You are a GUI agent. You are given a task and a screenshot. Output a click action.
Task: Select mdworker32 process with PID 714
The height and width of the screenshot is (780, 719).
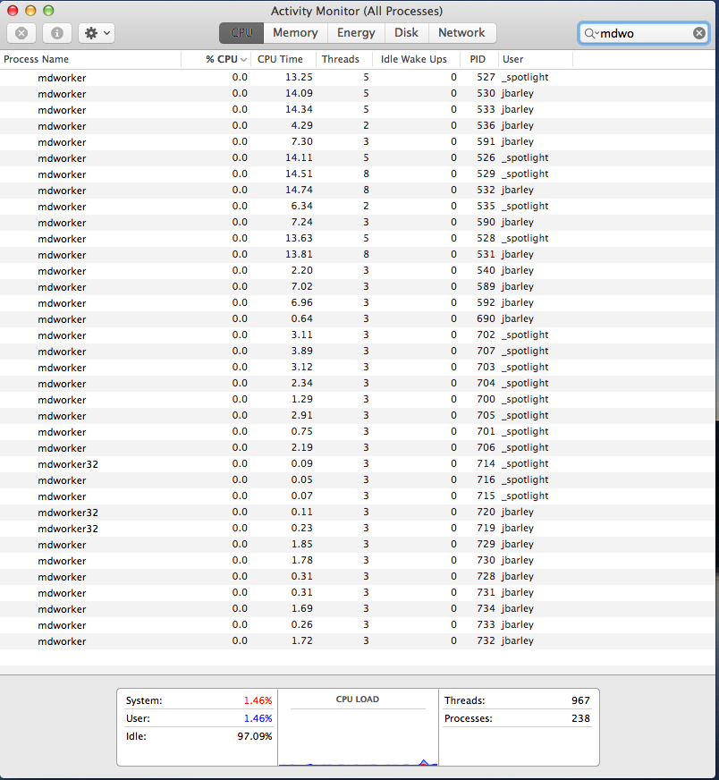[358, 463]
